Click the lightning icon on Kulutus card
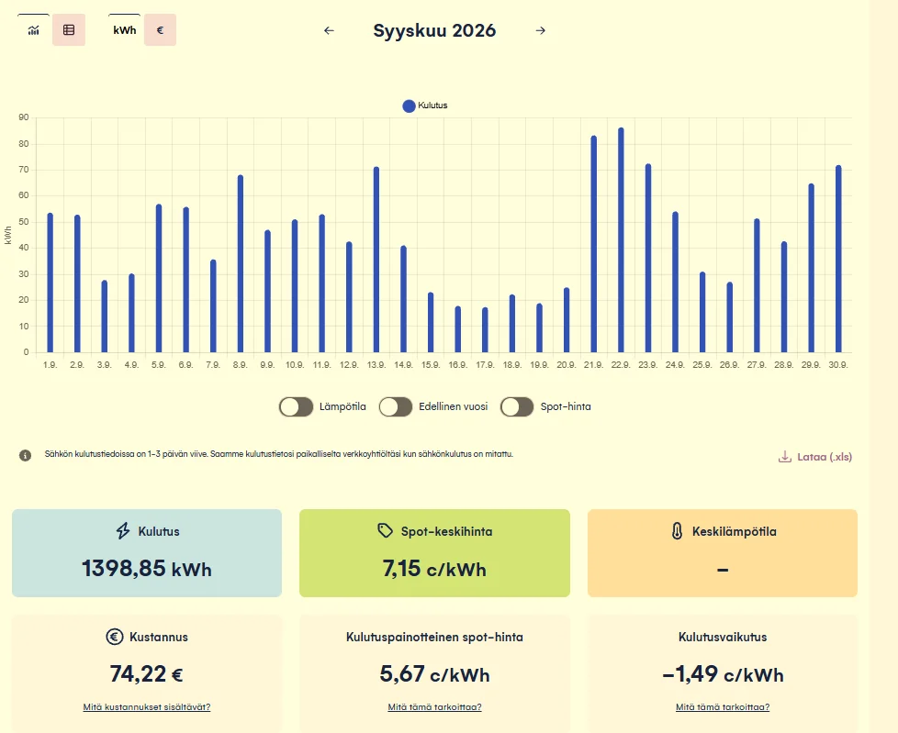This screenshot has height=733, width=898. point(123,531)
